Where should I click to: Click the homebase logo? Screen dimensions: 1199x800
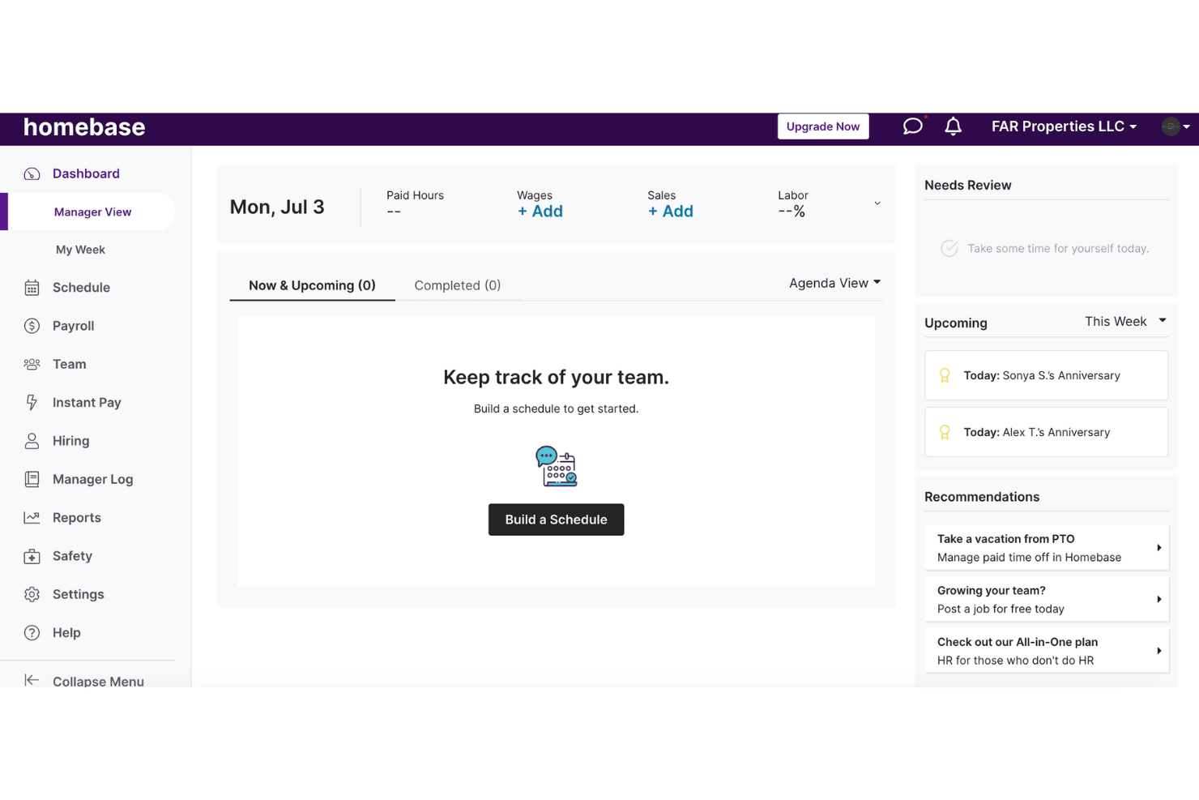(x=84, y=127)
